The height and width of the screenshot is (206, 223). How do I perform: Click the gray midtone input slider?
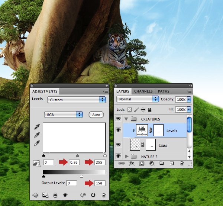77,155
